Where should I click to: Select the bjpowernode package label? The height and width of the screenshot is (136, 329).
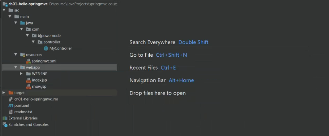point(49,36)
